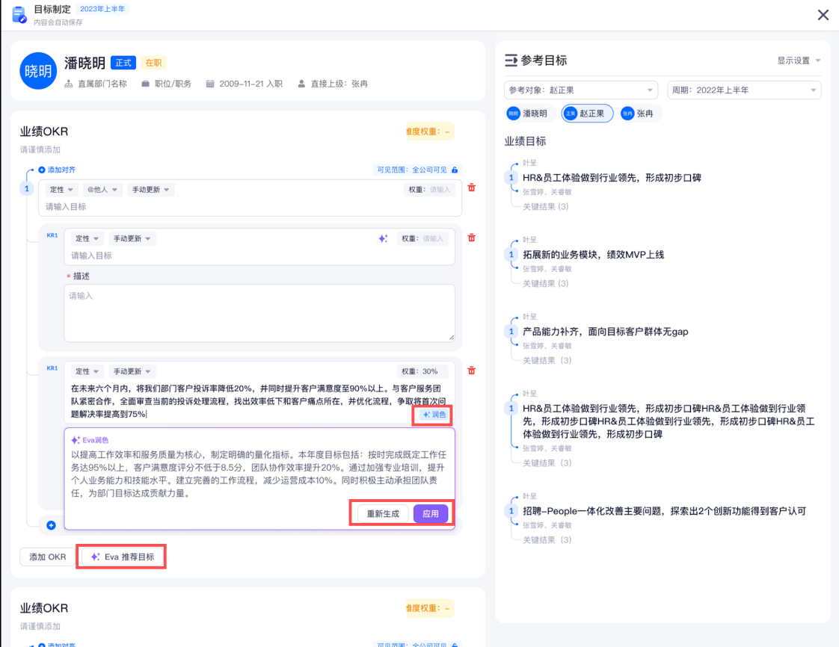This screenshot has width=839, height=647.
Task: Click goal 招聘-People一体化改善主要问题
Action: click(x=664, y=511)
